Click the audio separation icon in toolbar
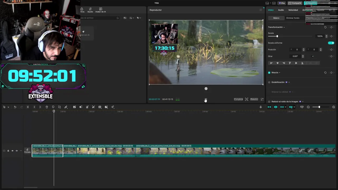338x190 pixels. (x=81, y=107)
